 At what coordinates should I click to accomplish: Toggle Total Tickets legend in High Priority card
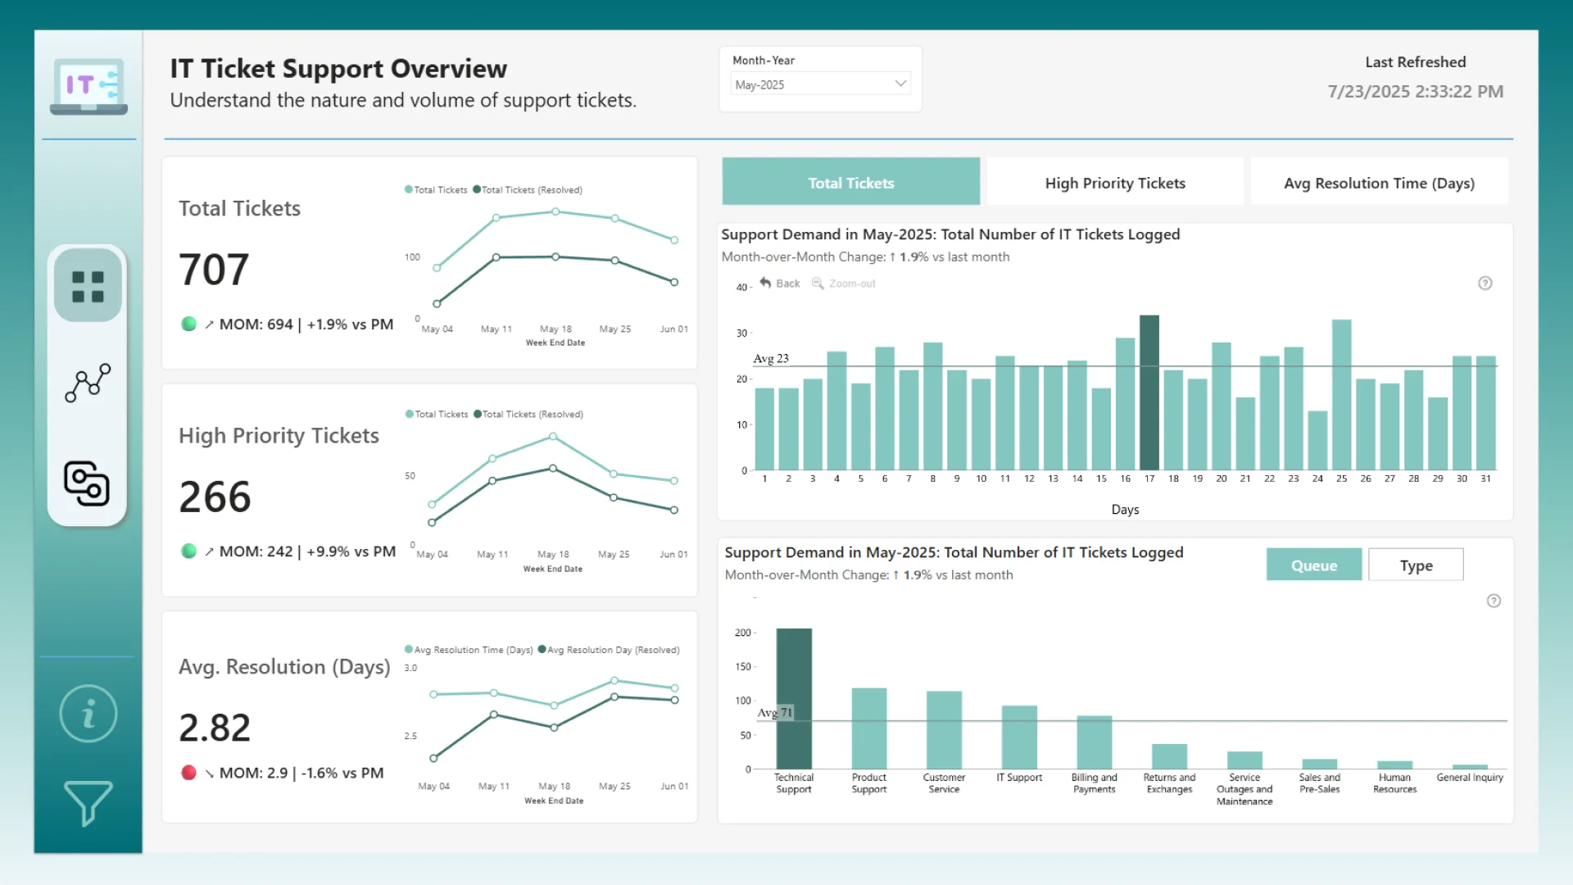pos(437,414)
